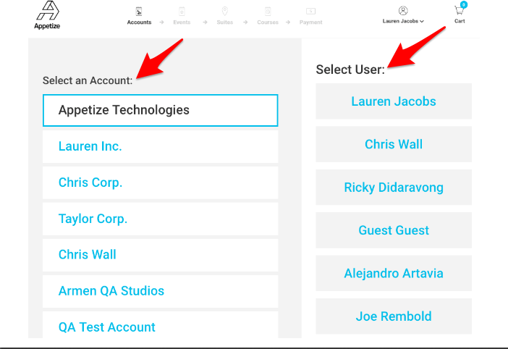Choose user Ricky Didaravong
This screenshot has height=349, width=508.
point(394,188)
